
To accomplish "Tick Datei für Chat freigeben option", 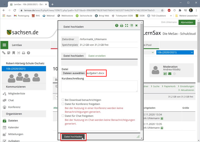I will tap(63, 116).
